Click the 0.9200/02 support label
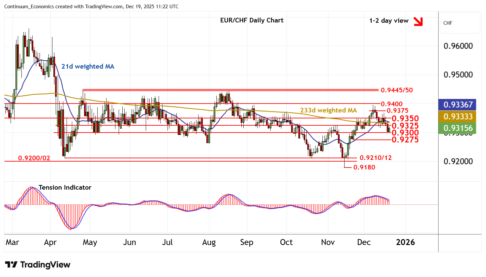 (34, 158)
